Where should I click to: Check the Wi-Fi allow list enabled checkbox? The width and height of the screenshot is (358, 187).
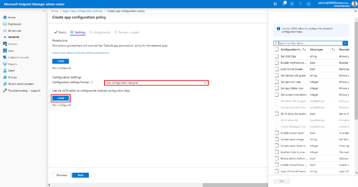[x=277, y=114]
